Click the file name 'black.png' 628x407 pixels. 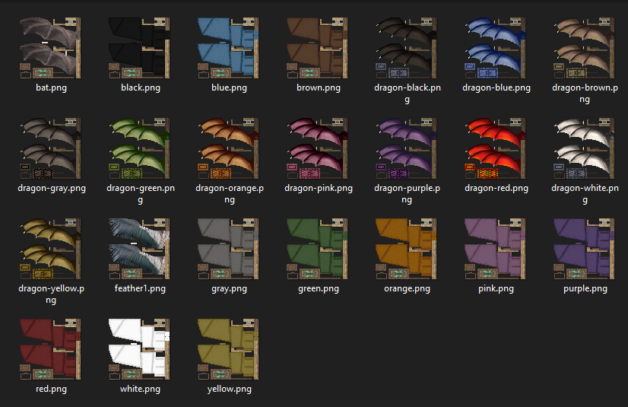141,87
